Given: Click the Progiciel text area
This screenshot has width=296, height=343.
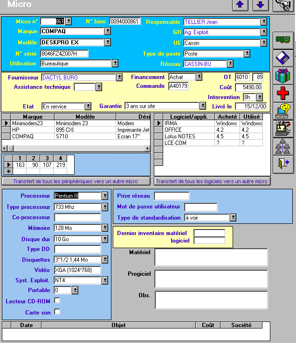Looking at the screenshot, I should [x=211, y=279].
